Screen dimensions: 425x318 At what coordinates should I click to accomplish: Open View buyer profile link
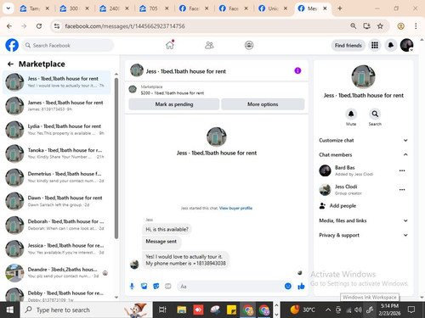click(x=235, y=208)
